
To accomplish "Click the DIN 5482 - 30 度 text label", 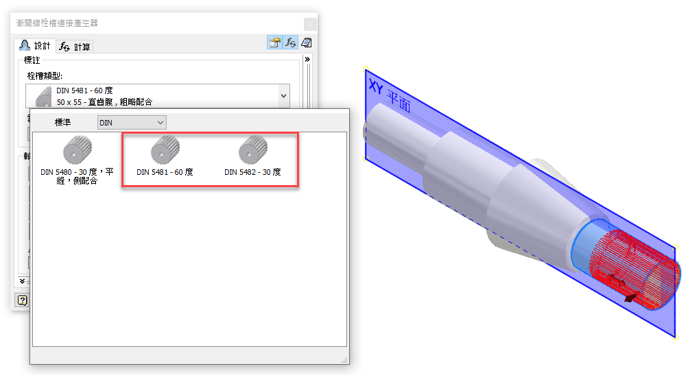I will tap(252, 172).
